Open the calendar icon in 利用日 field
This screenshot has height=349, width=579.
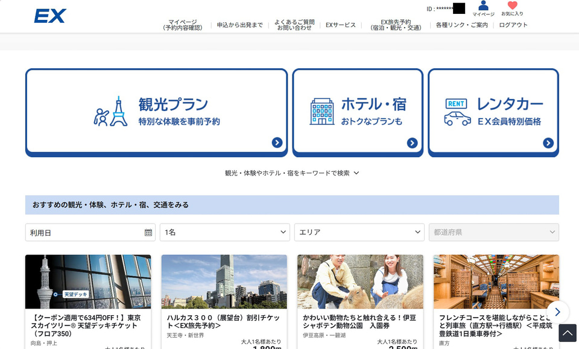coord(148,233)
